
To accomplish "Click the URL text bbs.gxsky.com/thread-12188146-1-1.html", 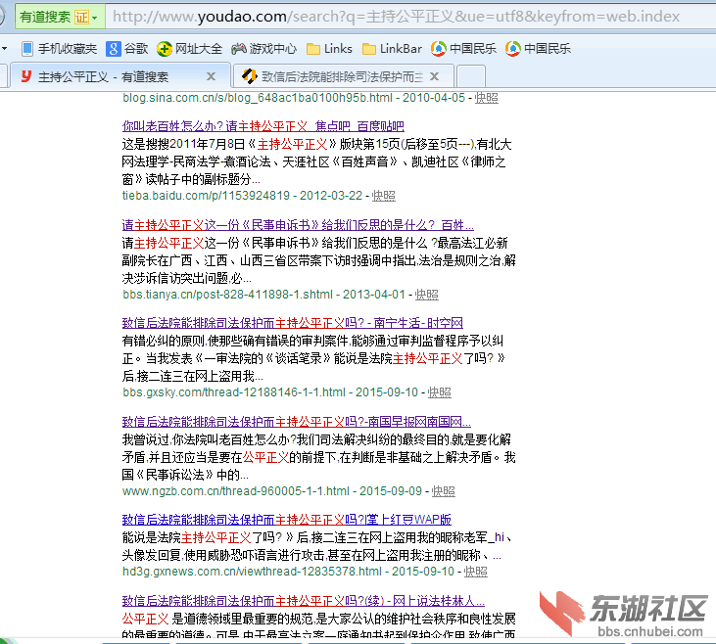I will coord(234,392).
